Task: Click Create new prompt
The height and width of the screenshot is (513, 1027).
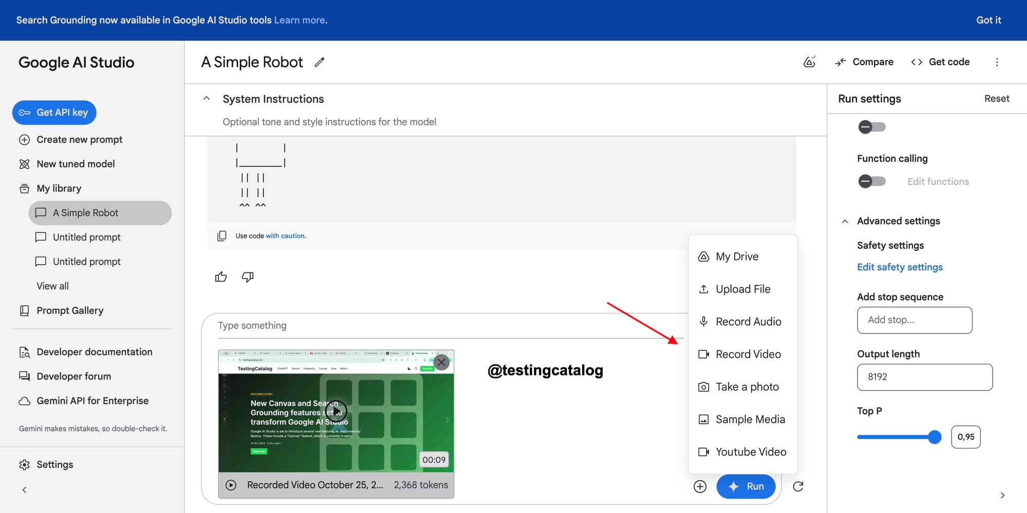Action: (x=71, y=140)
